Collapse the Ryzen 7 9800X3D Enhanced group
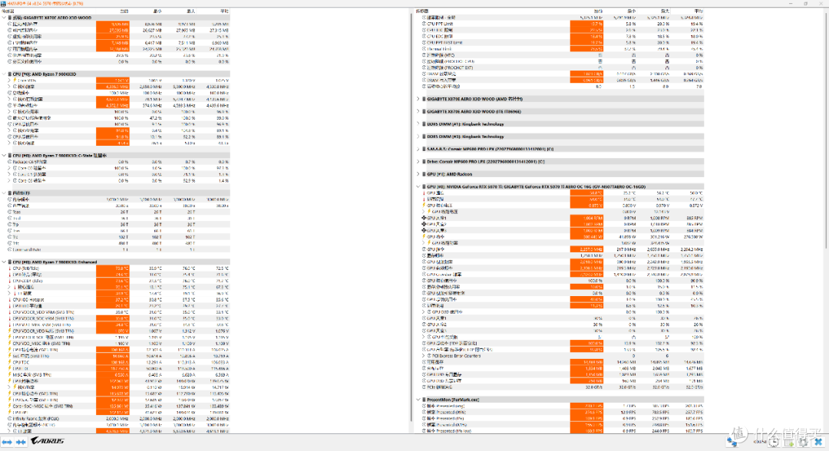Viewport: 829px width, 451px height. pyautogui.click(x=5, y=262)
